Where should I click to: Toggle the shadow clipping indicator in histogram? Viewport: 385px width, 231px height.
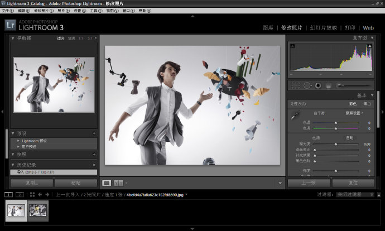[292, 45]
